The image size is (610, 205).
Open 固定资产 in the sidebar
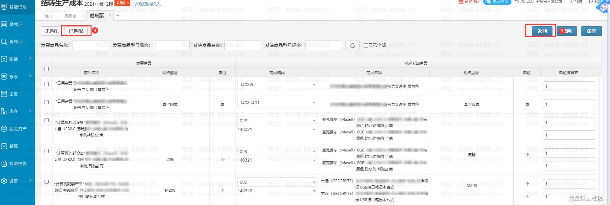(x=17, y=129)
